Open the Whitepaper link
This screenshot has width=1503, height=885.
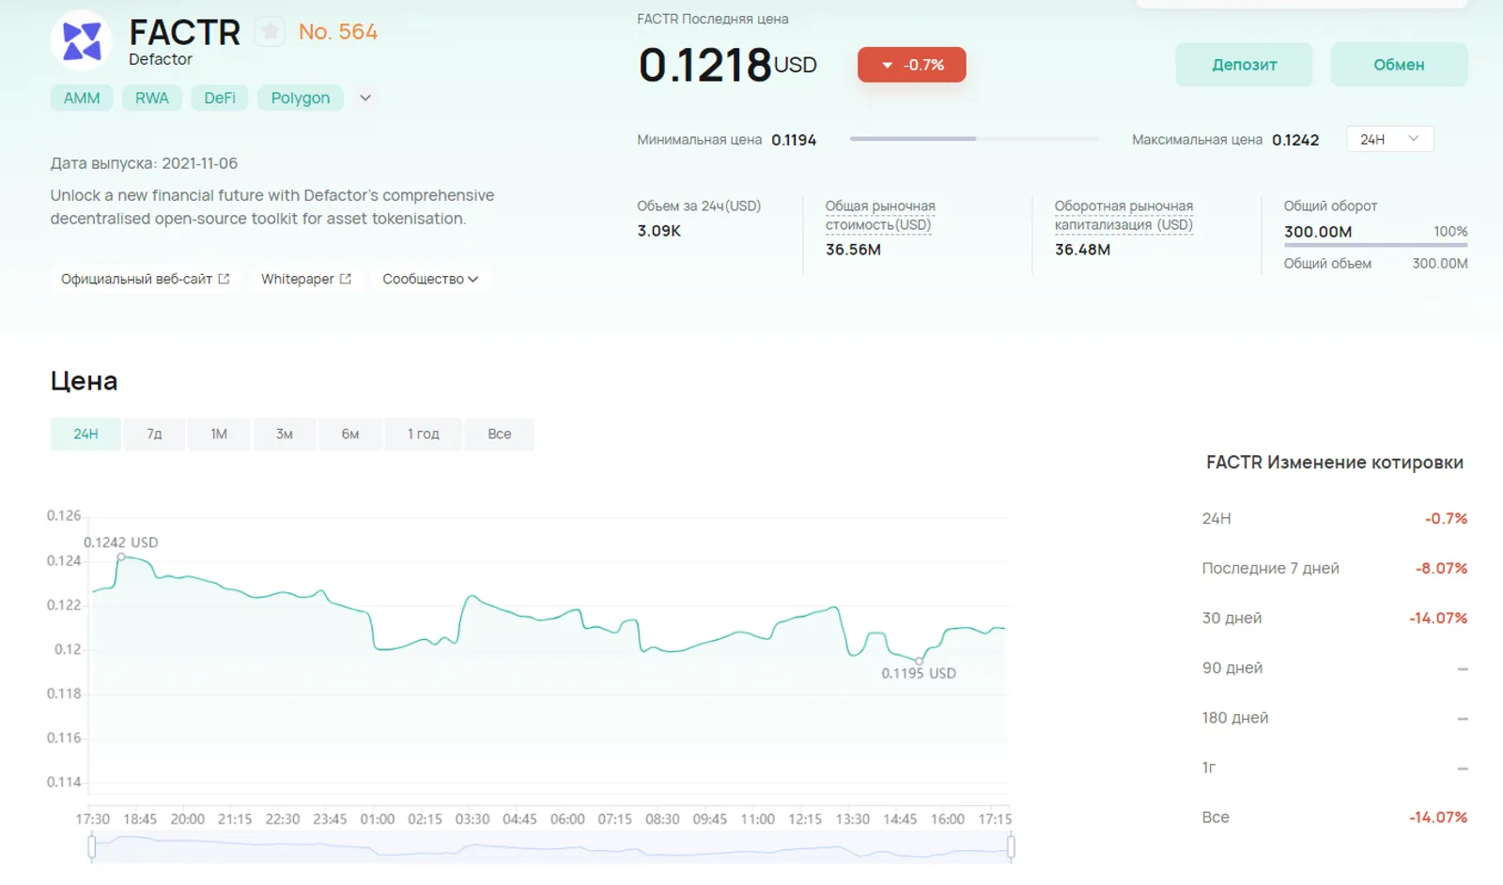click(x=305, y=279)
